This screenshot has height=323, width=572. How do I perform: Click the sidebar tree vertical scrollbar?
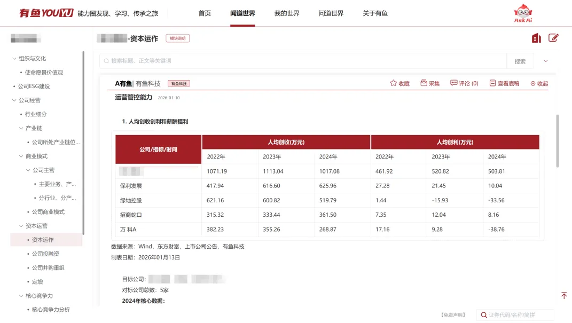[x=83, y=143]
